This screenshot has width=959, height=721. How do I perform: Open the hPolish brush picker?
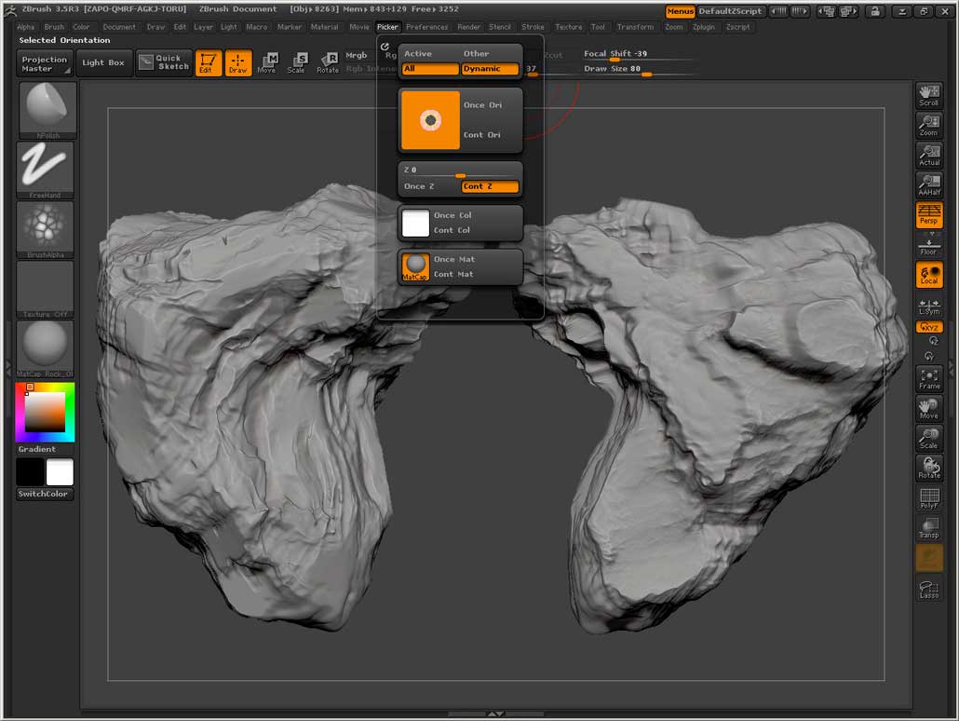tap(47, 110)
